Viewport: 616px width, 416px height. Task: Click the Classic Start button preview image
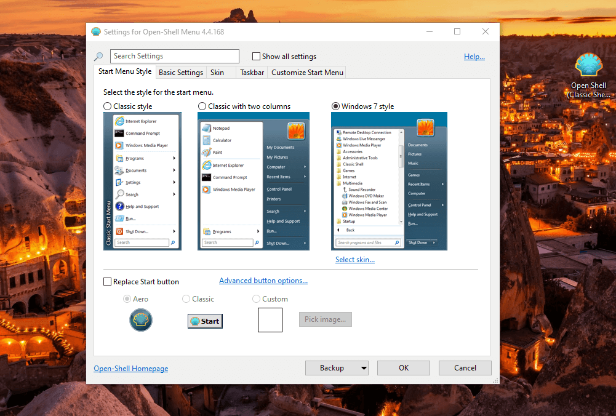[205, 321]
